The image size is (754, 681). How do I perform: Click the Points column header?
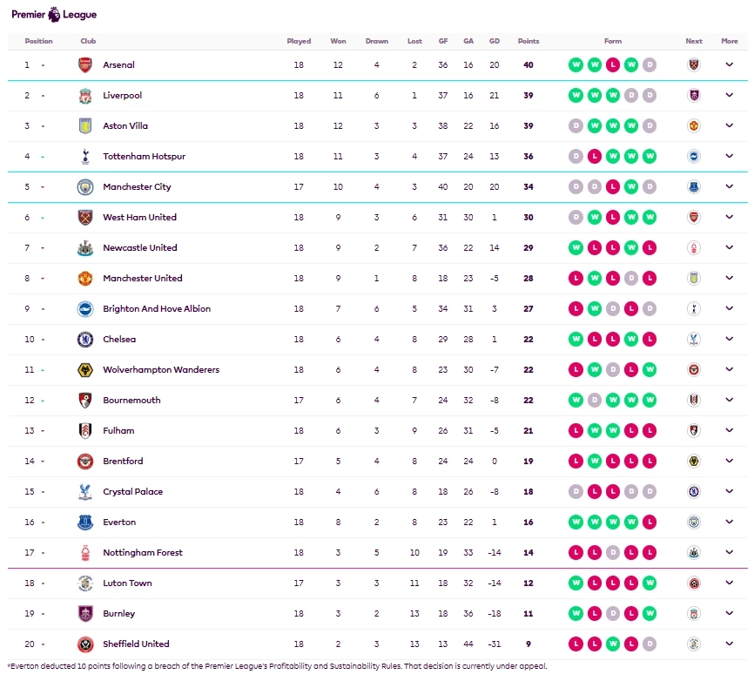coord(528,41)
